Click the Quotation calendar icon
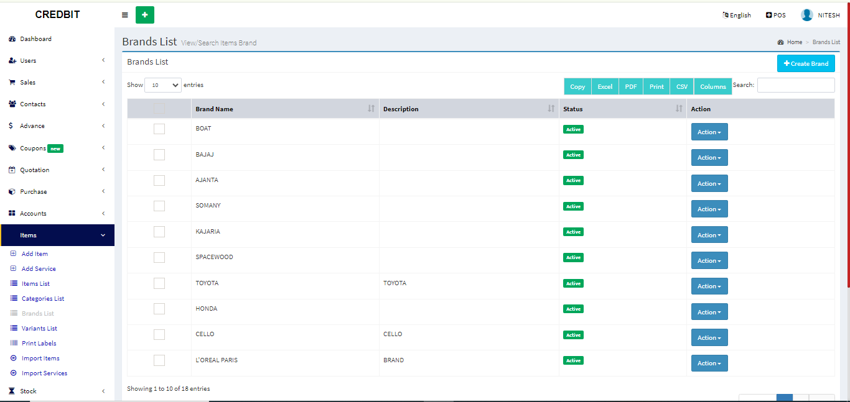Viewport: 850px width, 402px height. pyautogui.click(x=12, y=170)
